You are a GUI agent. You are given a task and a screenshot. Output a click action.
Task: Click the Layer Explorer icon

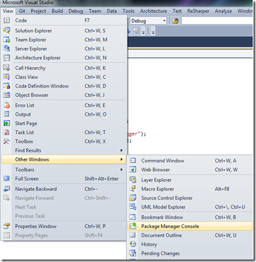(133, 180)
